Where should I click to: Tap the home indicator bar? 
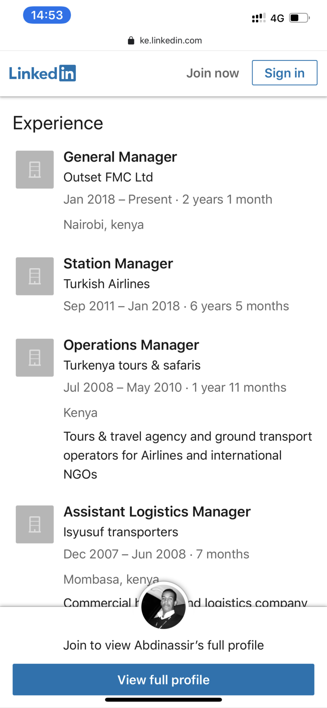(x=163, y=700)
